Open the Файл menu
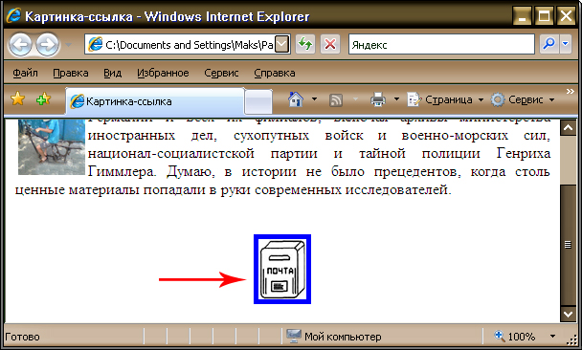Image resolution: width=582 pixels, height=350 pixels. coord(25,73)
